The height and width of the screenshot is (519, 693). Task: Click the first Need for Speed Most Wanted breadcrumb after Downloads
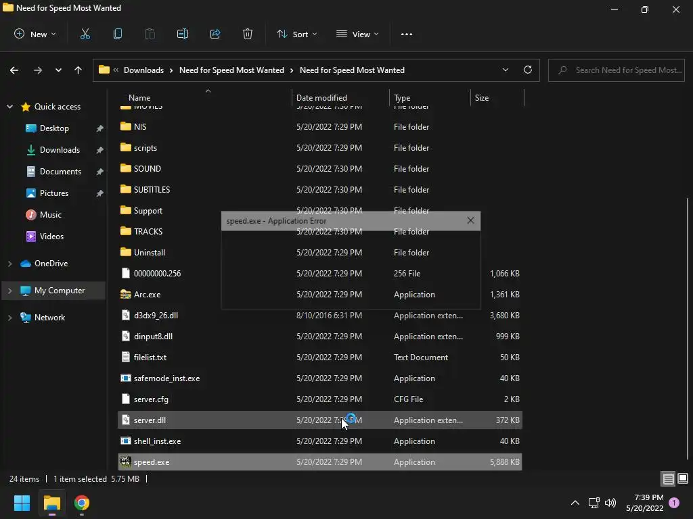point(231,70)
